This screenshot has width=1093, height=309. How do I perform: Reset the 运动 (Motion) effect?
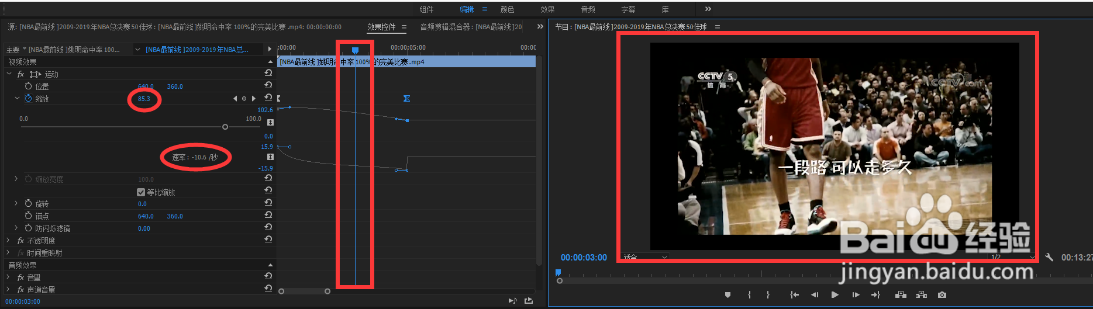268,73
